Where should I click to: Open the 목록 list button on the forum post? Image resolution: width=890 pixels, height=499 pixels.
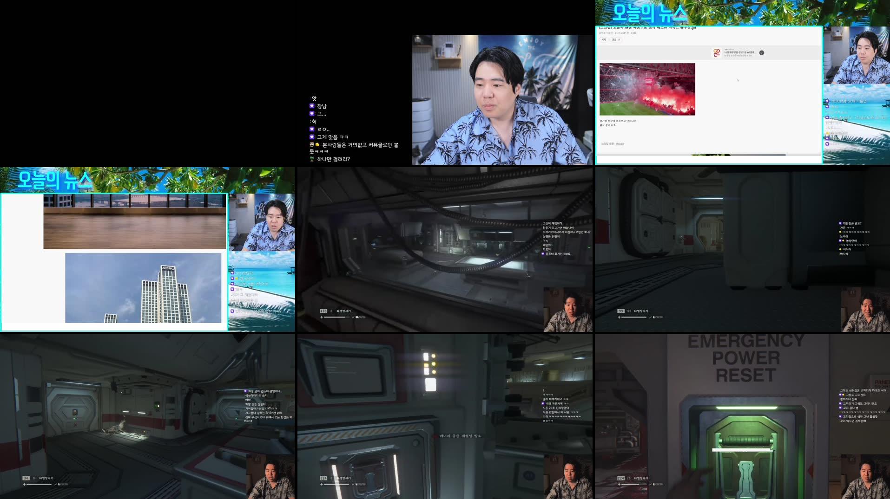pyautogui.click(x=603, y=40)
